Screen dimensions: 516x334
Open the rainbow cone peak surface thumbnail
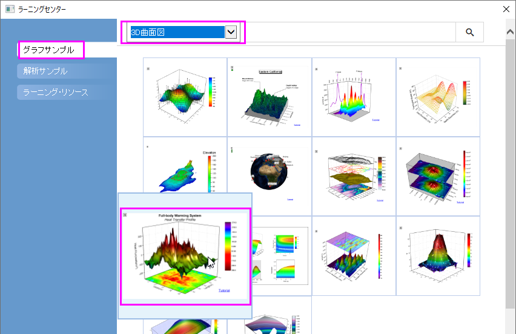point(438,256)
